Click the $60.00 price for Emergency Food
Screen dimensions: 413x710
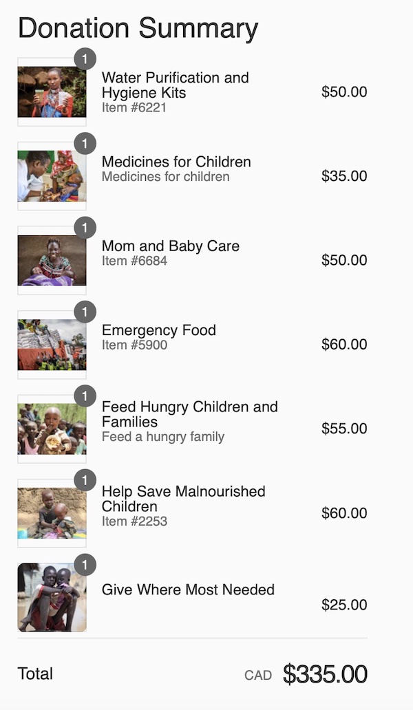344,344
